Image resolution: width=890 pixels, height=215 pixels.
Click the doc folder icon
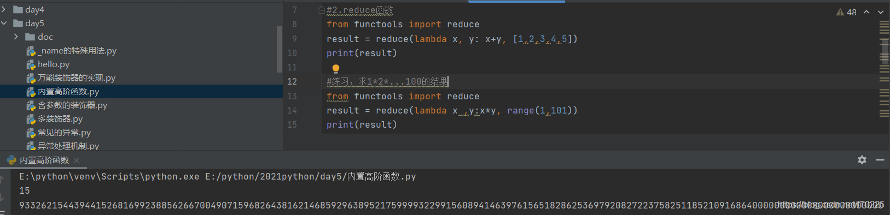[x=30, y=37]
